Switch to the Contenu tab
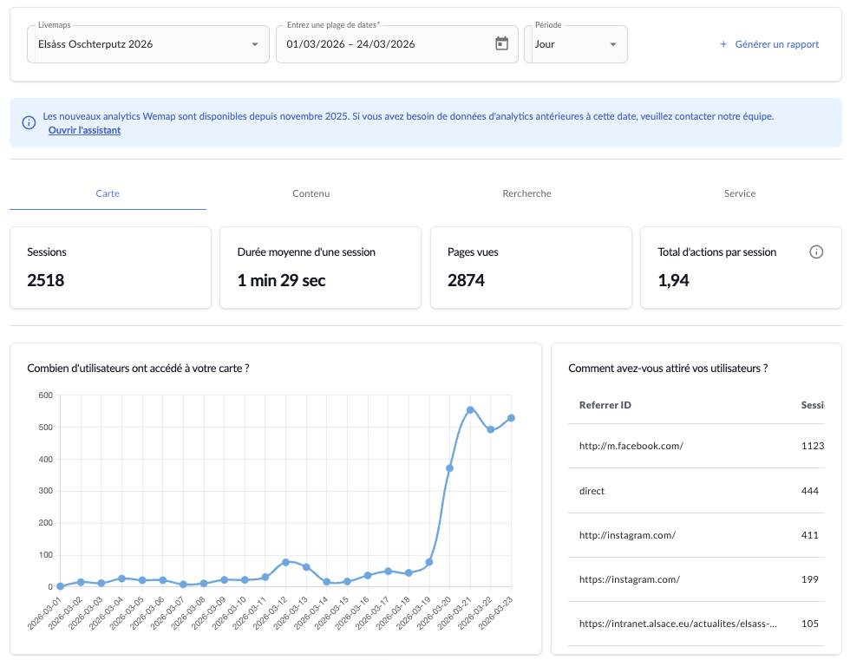Image resolution: width=850 pixels, height=660 pixels. click(311, 193)
